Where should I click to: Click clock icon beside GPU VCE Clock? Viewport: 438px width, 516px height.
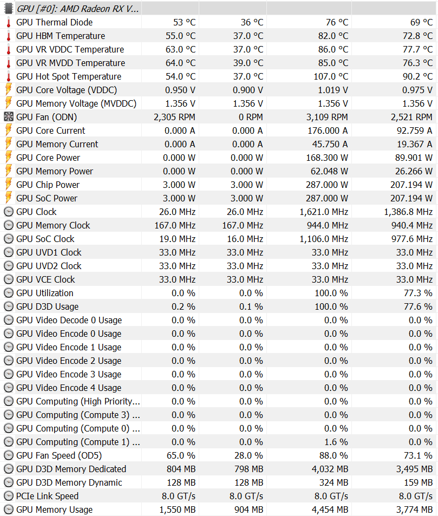point(9,279)
